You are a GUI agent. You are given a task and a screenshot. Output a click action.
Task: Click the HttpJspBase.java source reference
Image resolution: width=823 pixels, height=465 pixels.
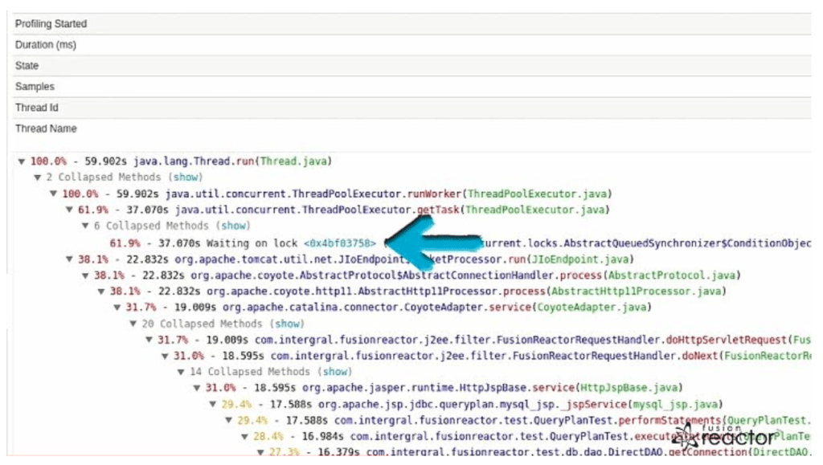pyautogui.click(x=629, y=388)
